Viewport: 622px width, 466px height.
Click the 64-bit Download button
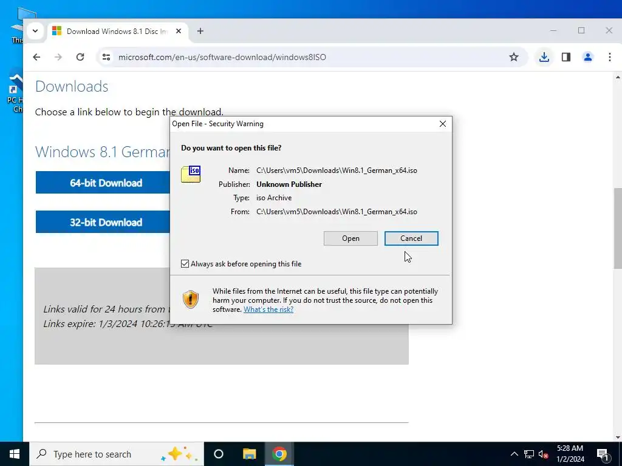[103, 183]
